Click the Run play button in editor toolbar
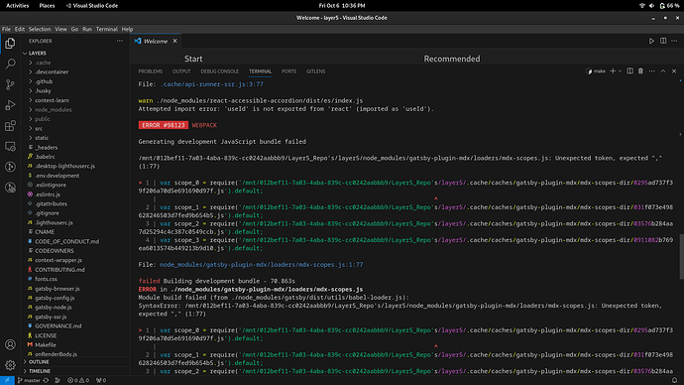 tap(651, 41)
